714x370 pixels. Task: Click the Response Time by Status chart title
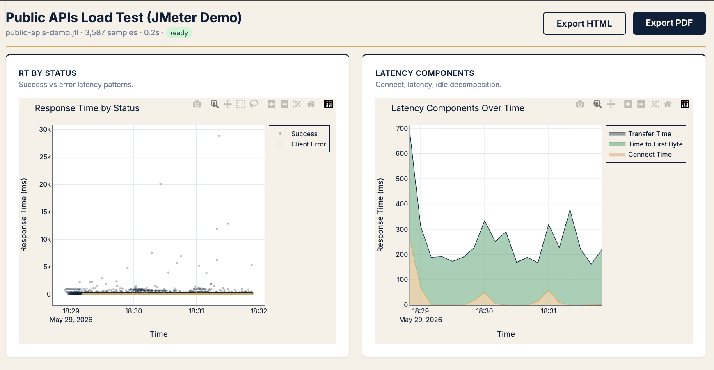87,108
